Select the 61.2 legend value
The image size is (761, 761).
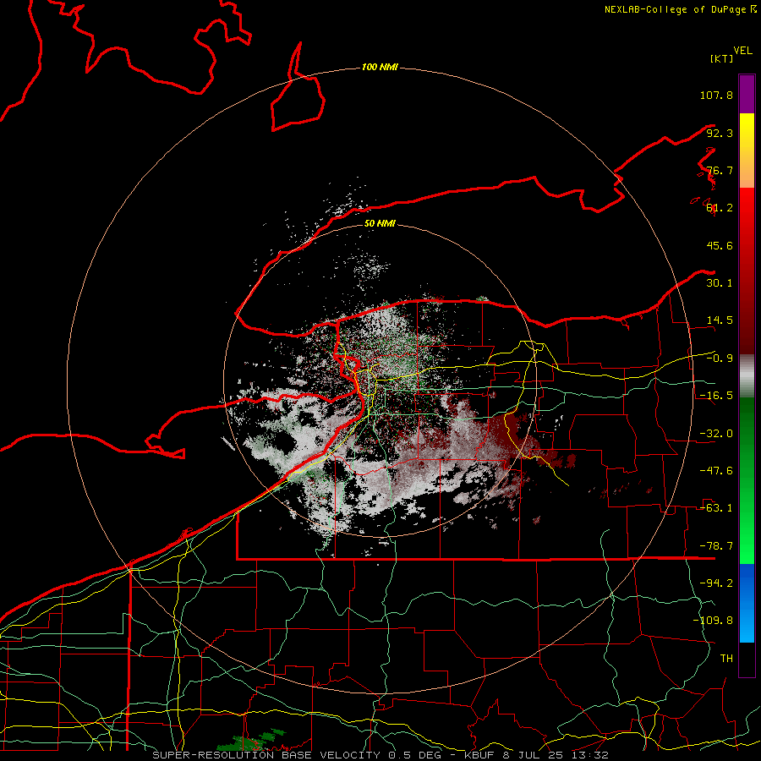[720, 208]
